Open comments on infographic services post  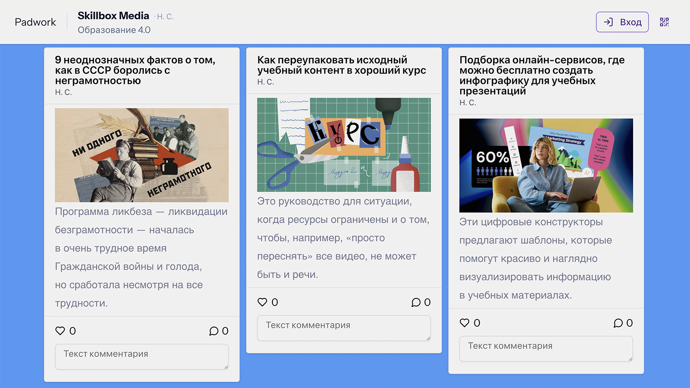(618, 323)
